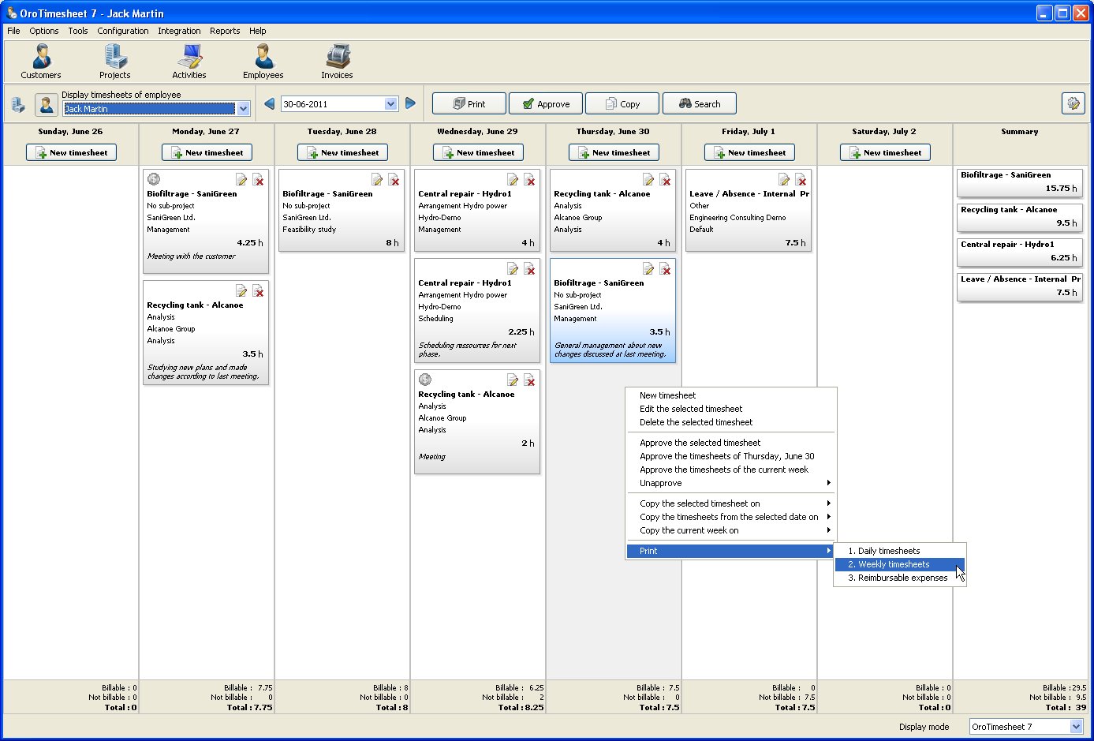Delete the Recycling tank - Alcanoe entry on Monday

[259, 291]
